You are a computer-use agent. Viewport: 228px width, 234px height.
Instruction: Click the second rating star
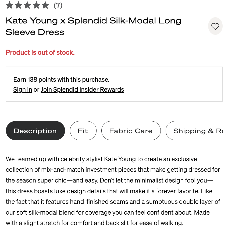tap(19, 5)
